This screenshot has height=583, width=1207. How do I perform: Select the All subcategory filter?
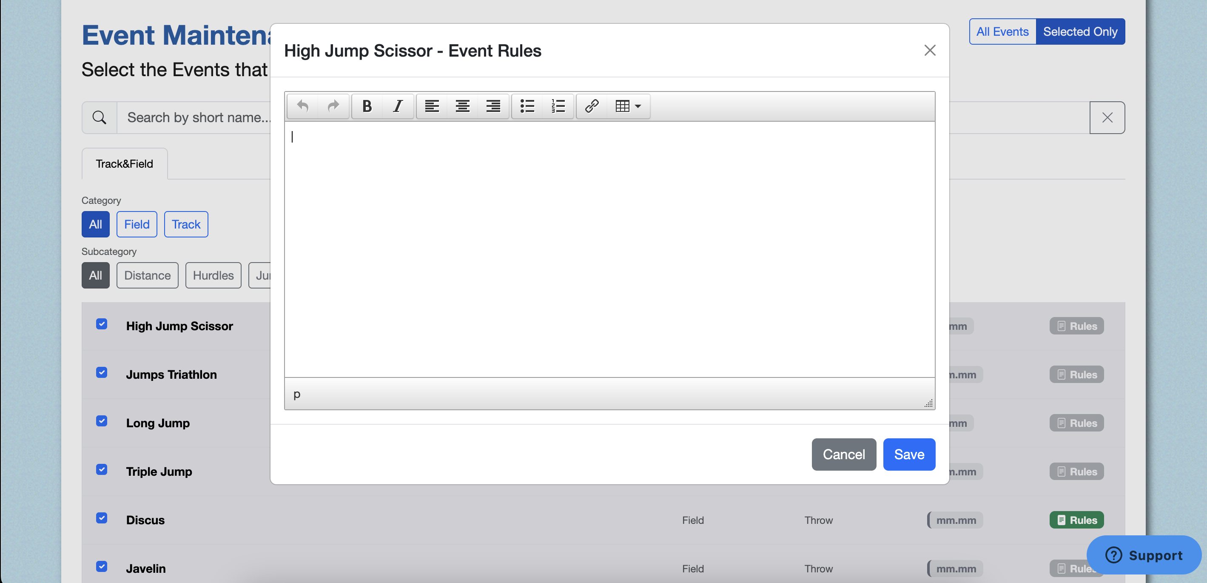tap(96, 276)
